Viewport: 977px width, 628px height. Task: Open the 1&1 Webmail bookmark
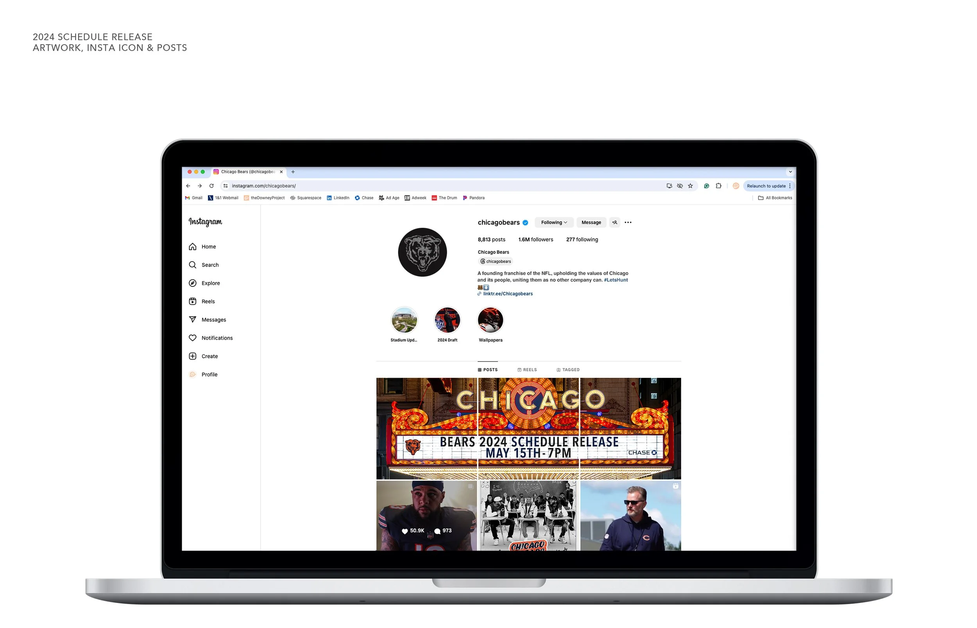(223, 198)
